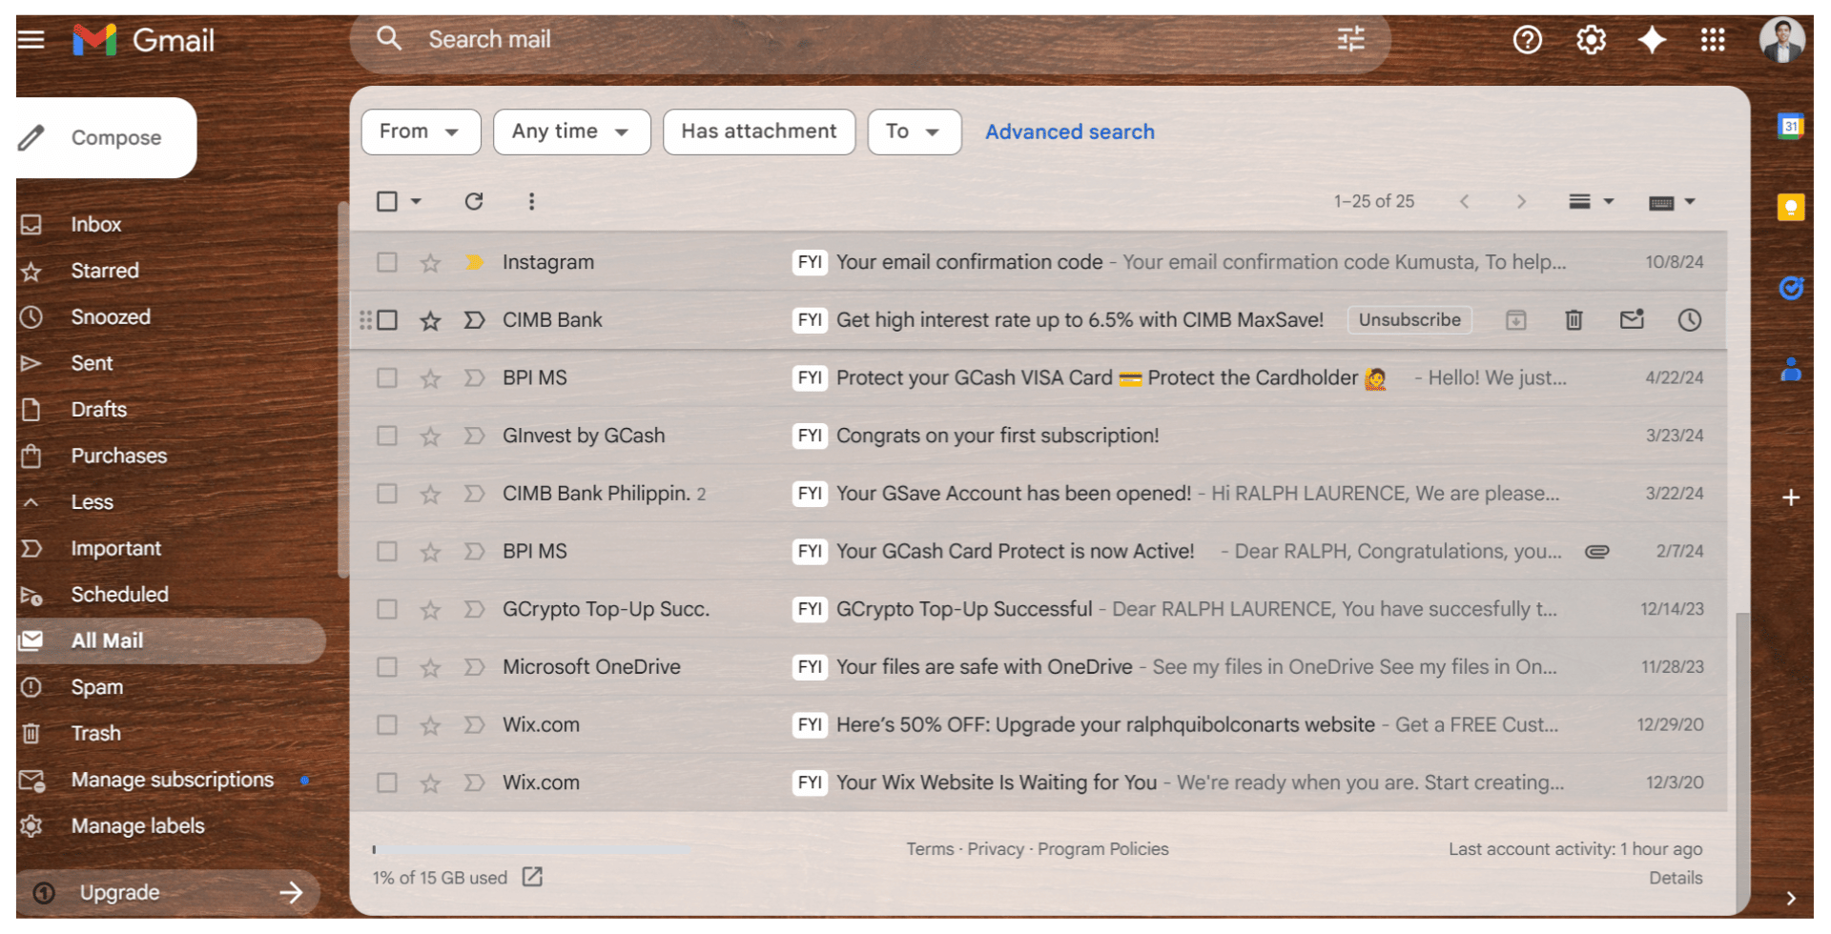This screenshot has width=1831, height=934.
Task: Mark CIMB Bank email as unread
Action: [1632, 319]
